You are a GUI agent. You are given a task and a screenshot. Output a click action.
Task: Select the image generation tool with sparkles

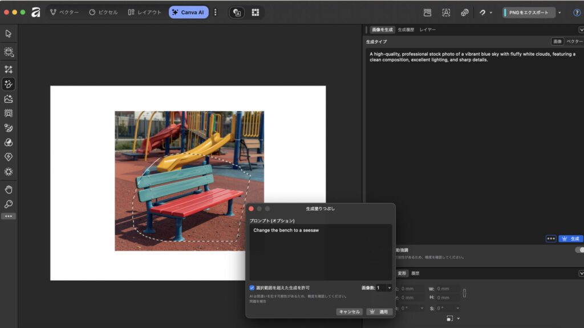[9, 99]
